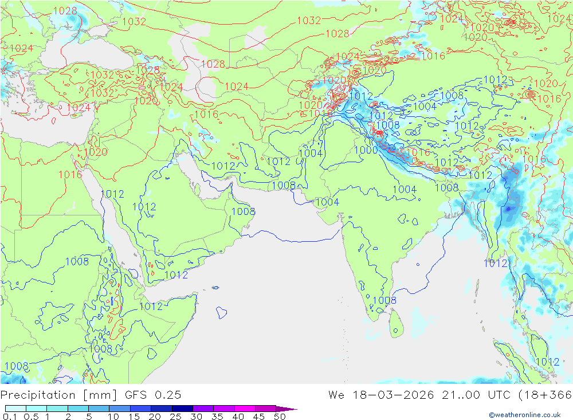573x420 pixels.
Task: Click the 1–2 mm legend swatch
Action: 57,409
